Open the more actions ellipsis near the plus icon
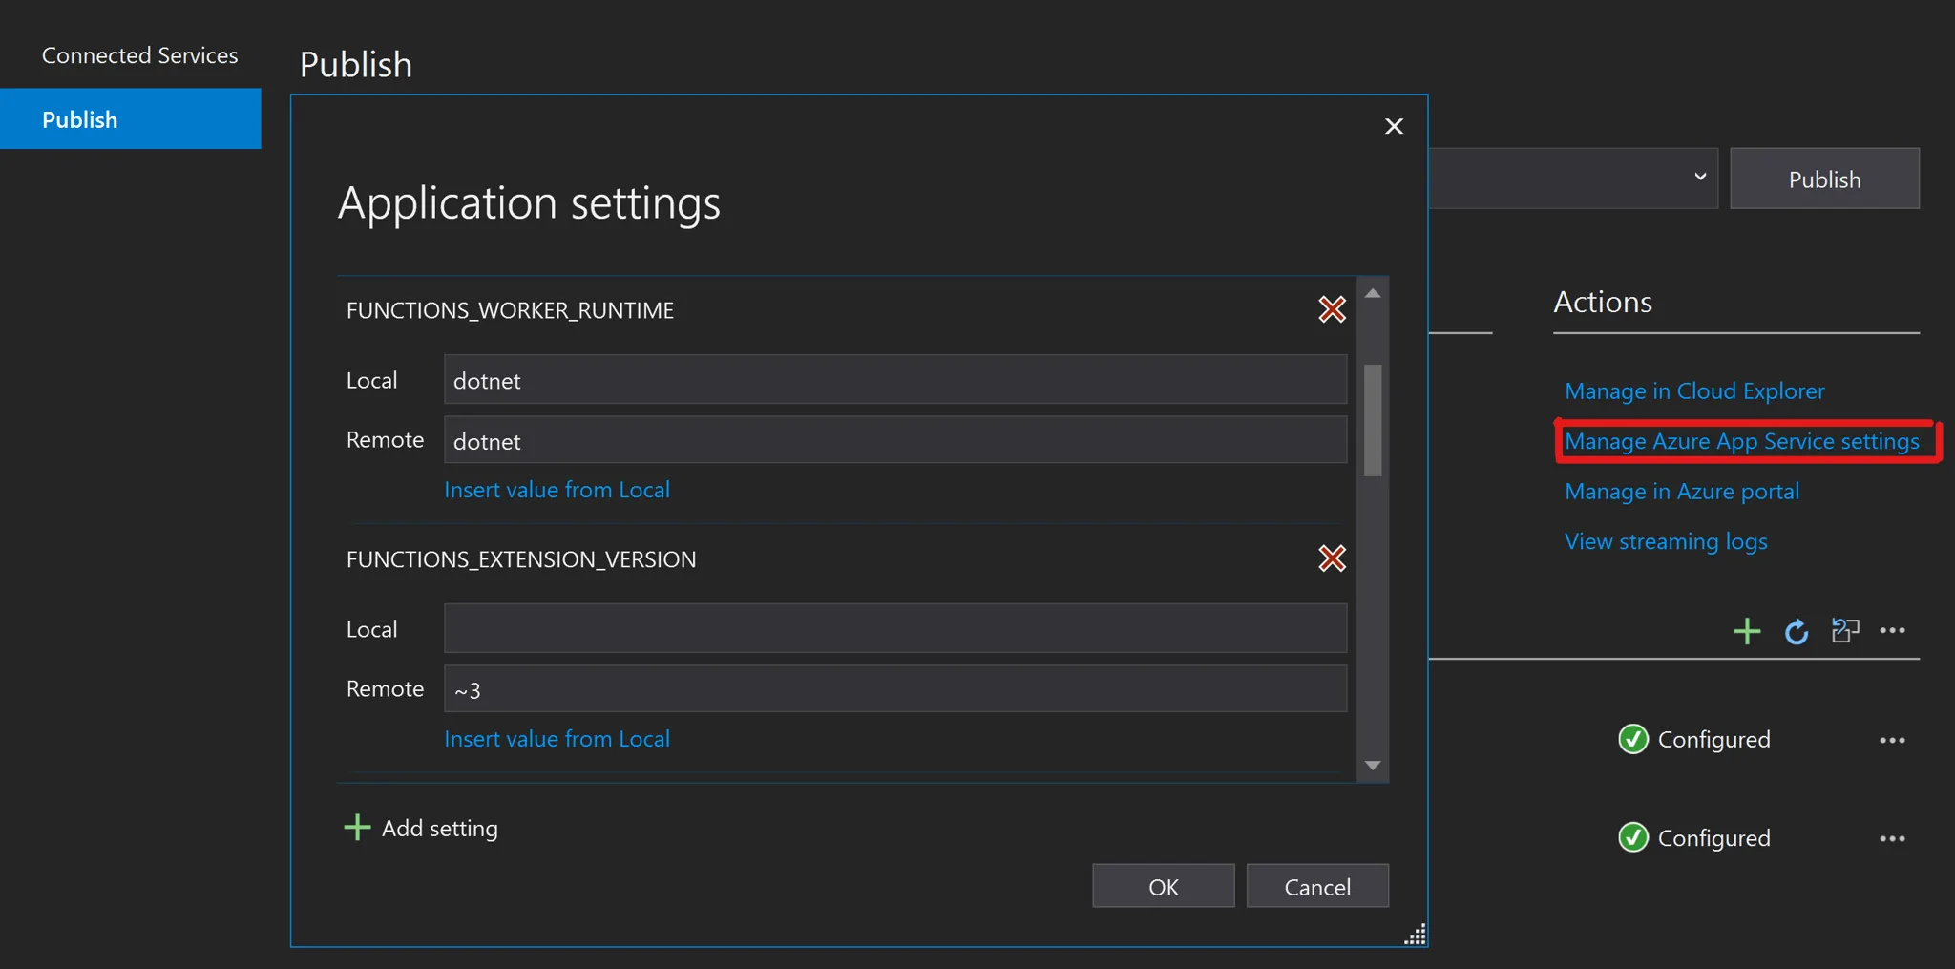The height and width of the screenshot is (969, 1955). pos(1893,630)
